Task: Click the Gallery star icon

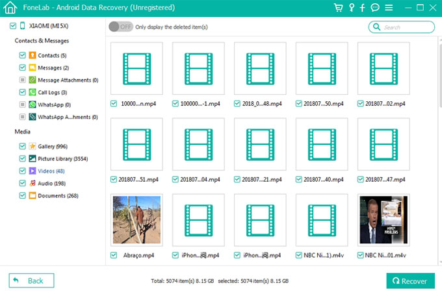Action: coord(32,146)
